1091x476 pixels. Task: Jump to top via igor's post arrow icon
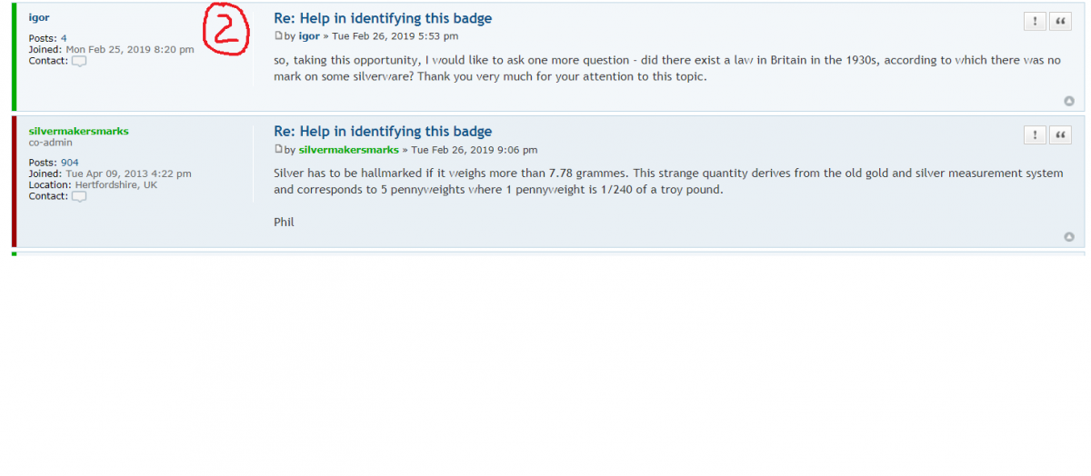coord(1069,101)
